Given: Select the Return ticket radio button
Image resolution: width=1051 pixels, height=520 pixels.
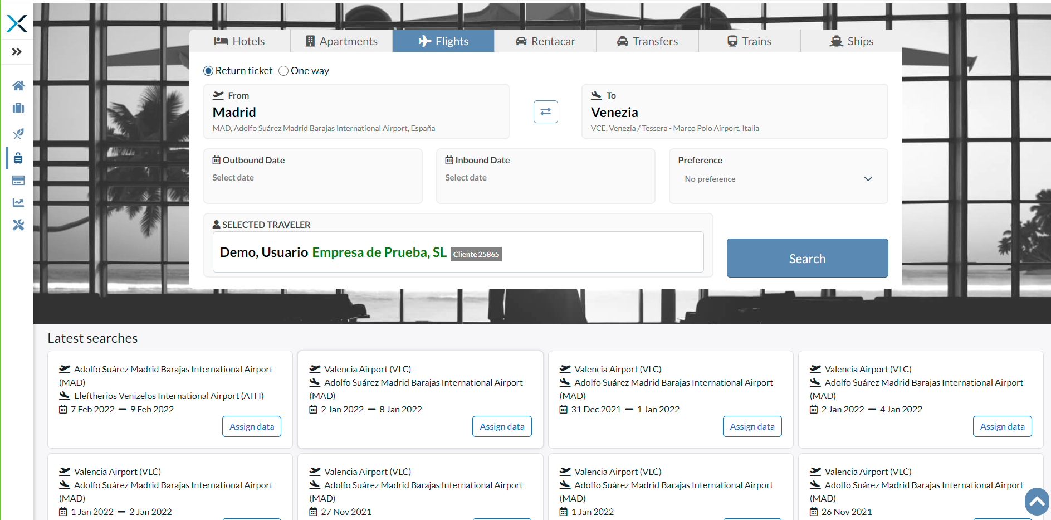Looking at the screenshot, I should point(208,71).
